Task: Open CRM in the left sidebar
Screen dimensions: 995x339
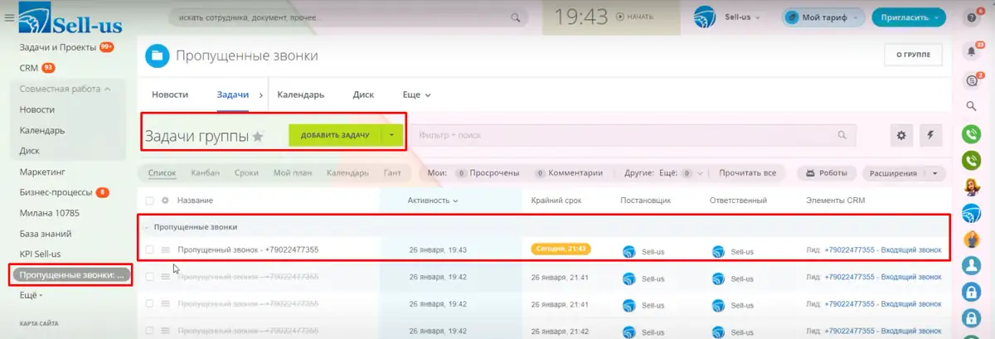Action: tap(29, 68)
